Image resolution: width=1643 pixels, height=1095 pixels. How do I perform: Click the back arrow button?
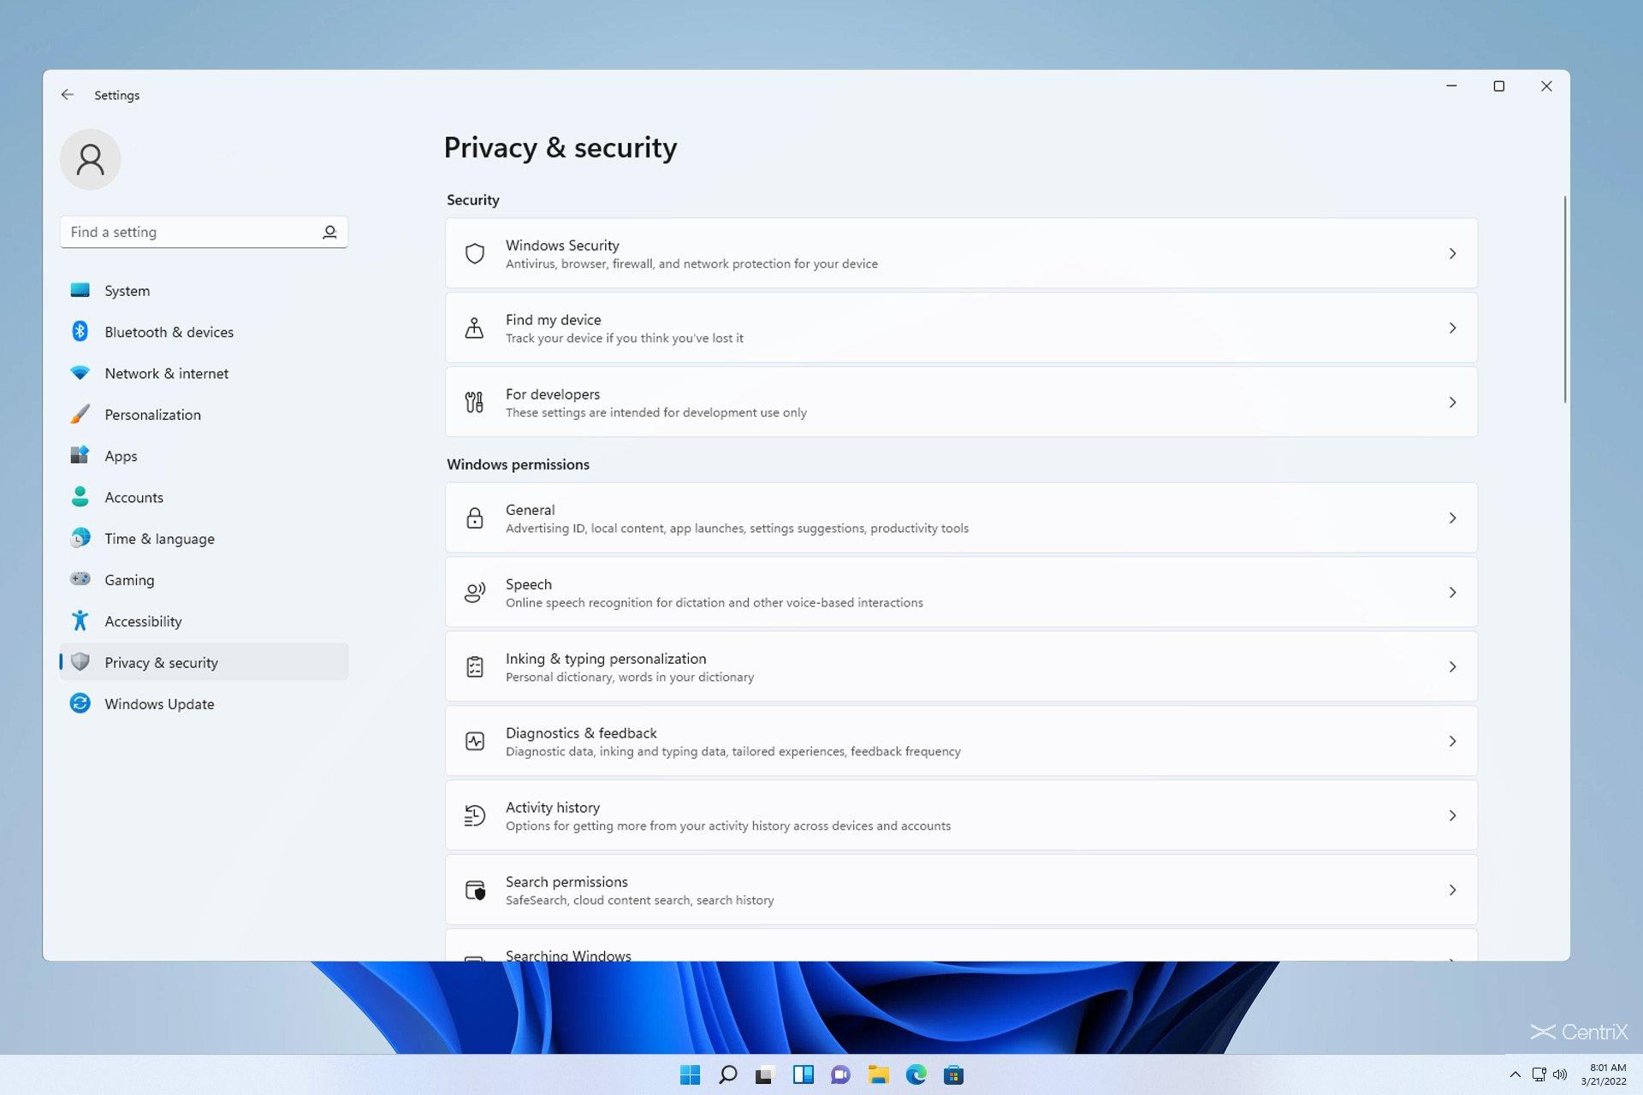[68, 95]
